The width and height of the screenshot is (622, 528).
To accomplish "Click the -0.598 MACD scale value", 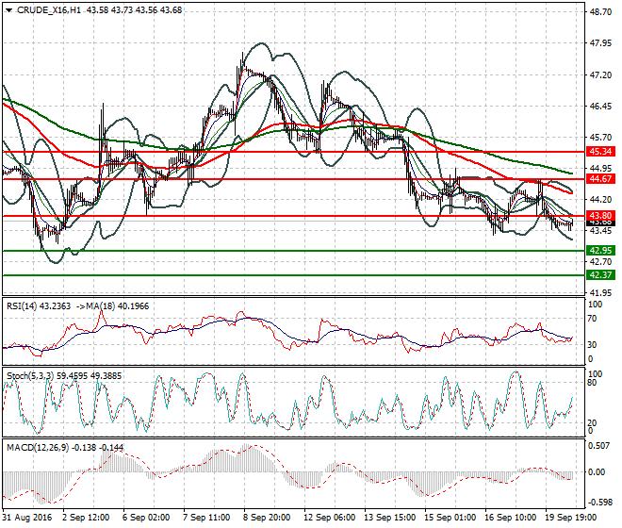I will 598,503.
